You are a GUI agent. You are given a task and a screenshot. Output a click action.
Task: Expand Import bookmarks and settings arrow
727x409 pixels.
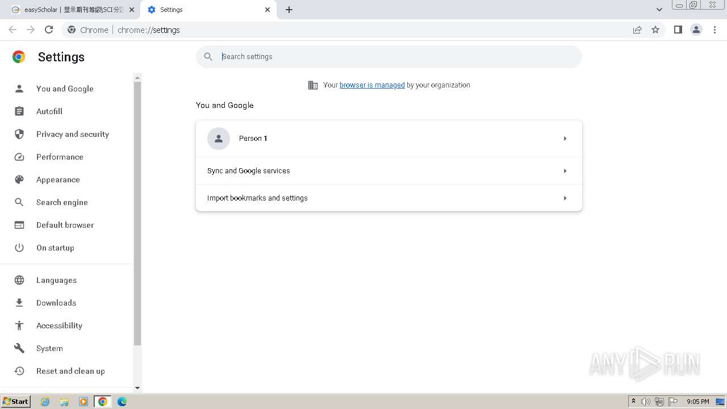(x=565, y=198)
